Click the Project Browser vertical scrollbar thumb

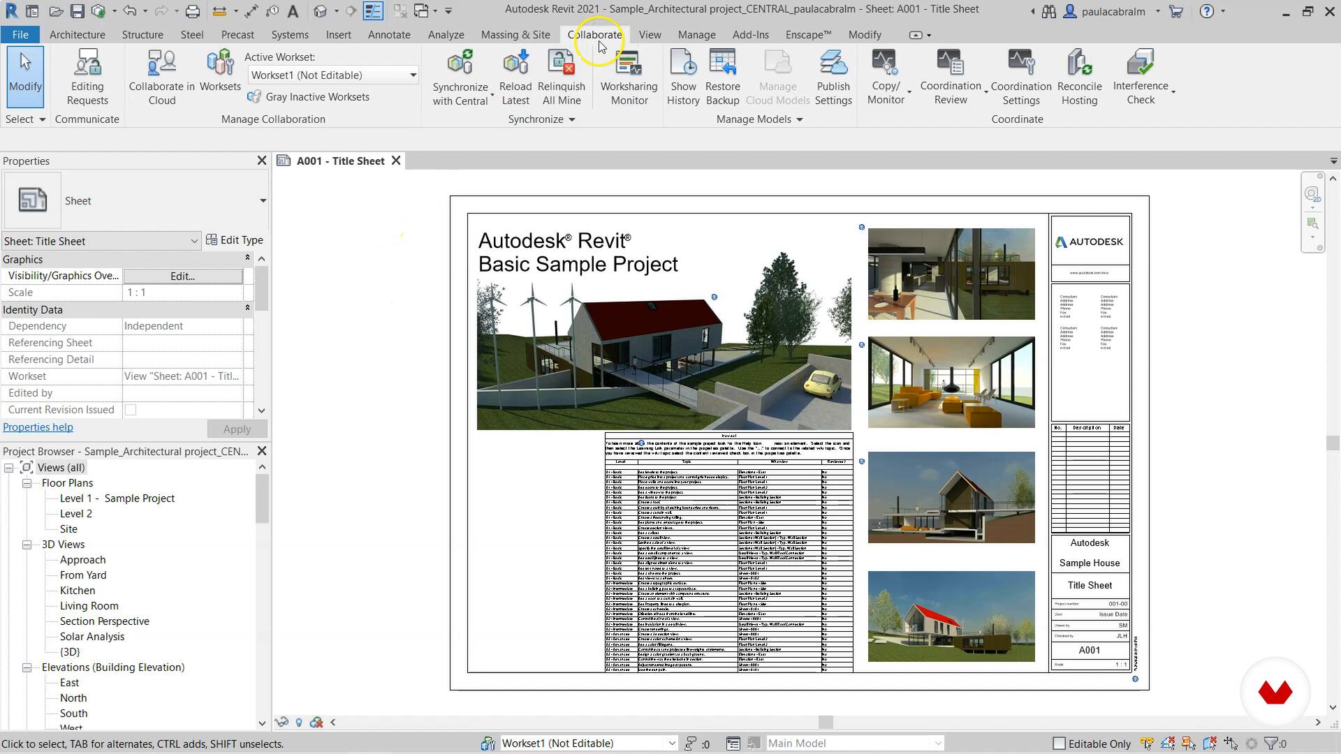pyautogui.click(x=262, y=498)
